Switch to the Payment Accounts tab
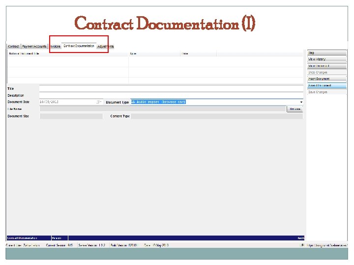The image size is (354, 265). click(34, 46)
